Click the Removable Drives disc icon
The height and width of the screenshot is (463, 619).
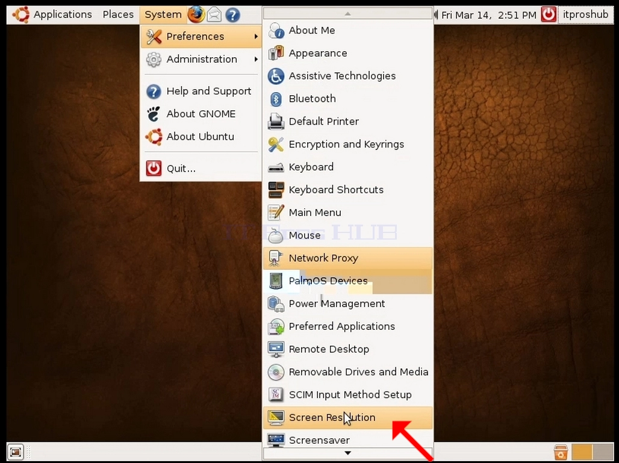point(276,372)
